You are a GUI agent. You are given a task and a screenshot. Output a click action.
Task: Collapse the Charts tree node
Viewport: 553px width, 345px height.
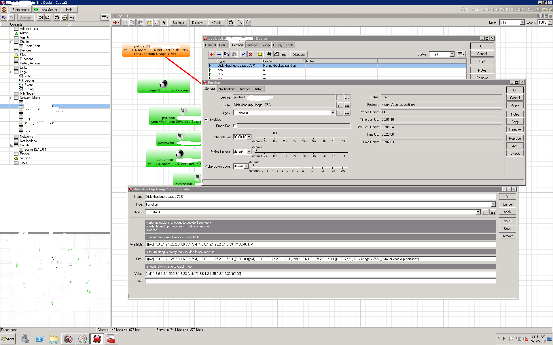click(x=12, y=42)
